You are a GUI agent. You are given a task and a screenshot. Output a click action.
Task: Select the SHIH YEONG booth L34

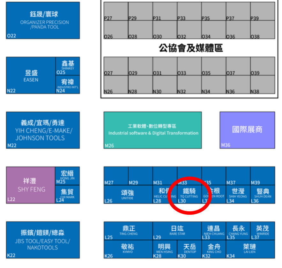click(238, 194)
